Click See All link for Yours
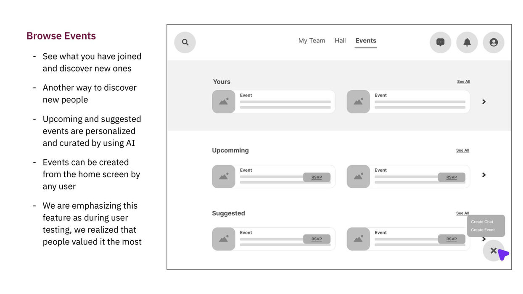The width and height of the screenshot is (523, 294). (x=464, y=81)
